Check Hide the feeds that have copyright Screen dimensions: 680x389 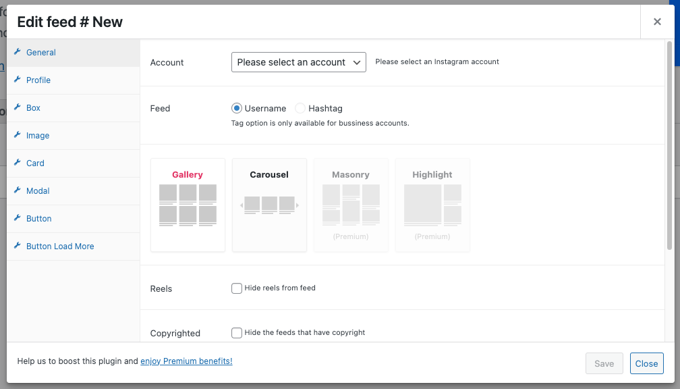[x=237, y=333]
